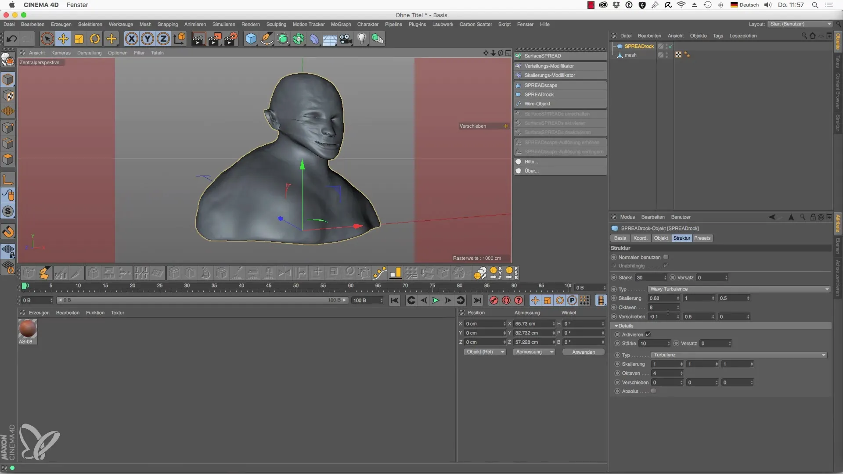
Task: Click the Coordinate System toolbar icon
Action: click(179, 39)
